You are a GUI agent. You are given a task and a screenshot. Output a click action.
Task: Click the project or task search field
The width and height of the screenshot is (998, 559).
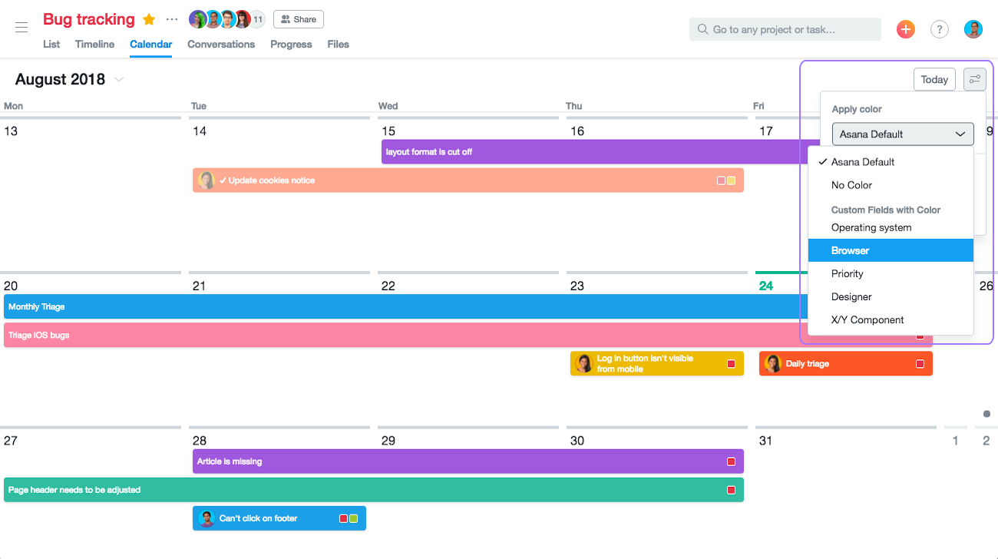pos(785,29)
